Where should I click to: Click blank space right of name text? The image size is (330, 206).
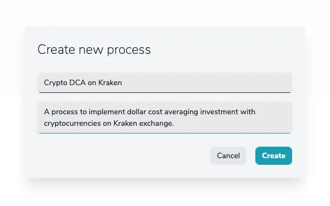206,82
